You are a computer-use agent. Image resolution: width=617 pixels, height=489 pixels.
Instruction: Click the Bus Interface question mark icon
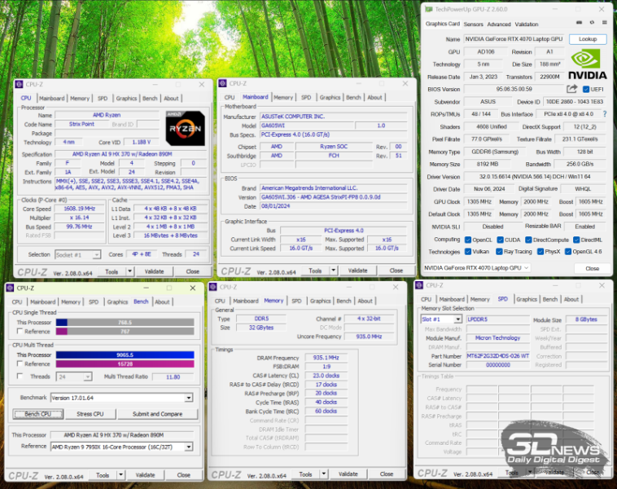pos(606,114)
